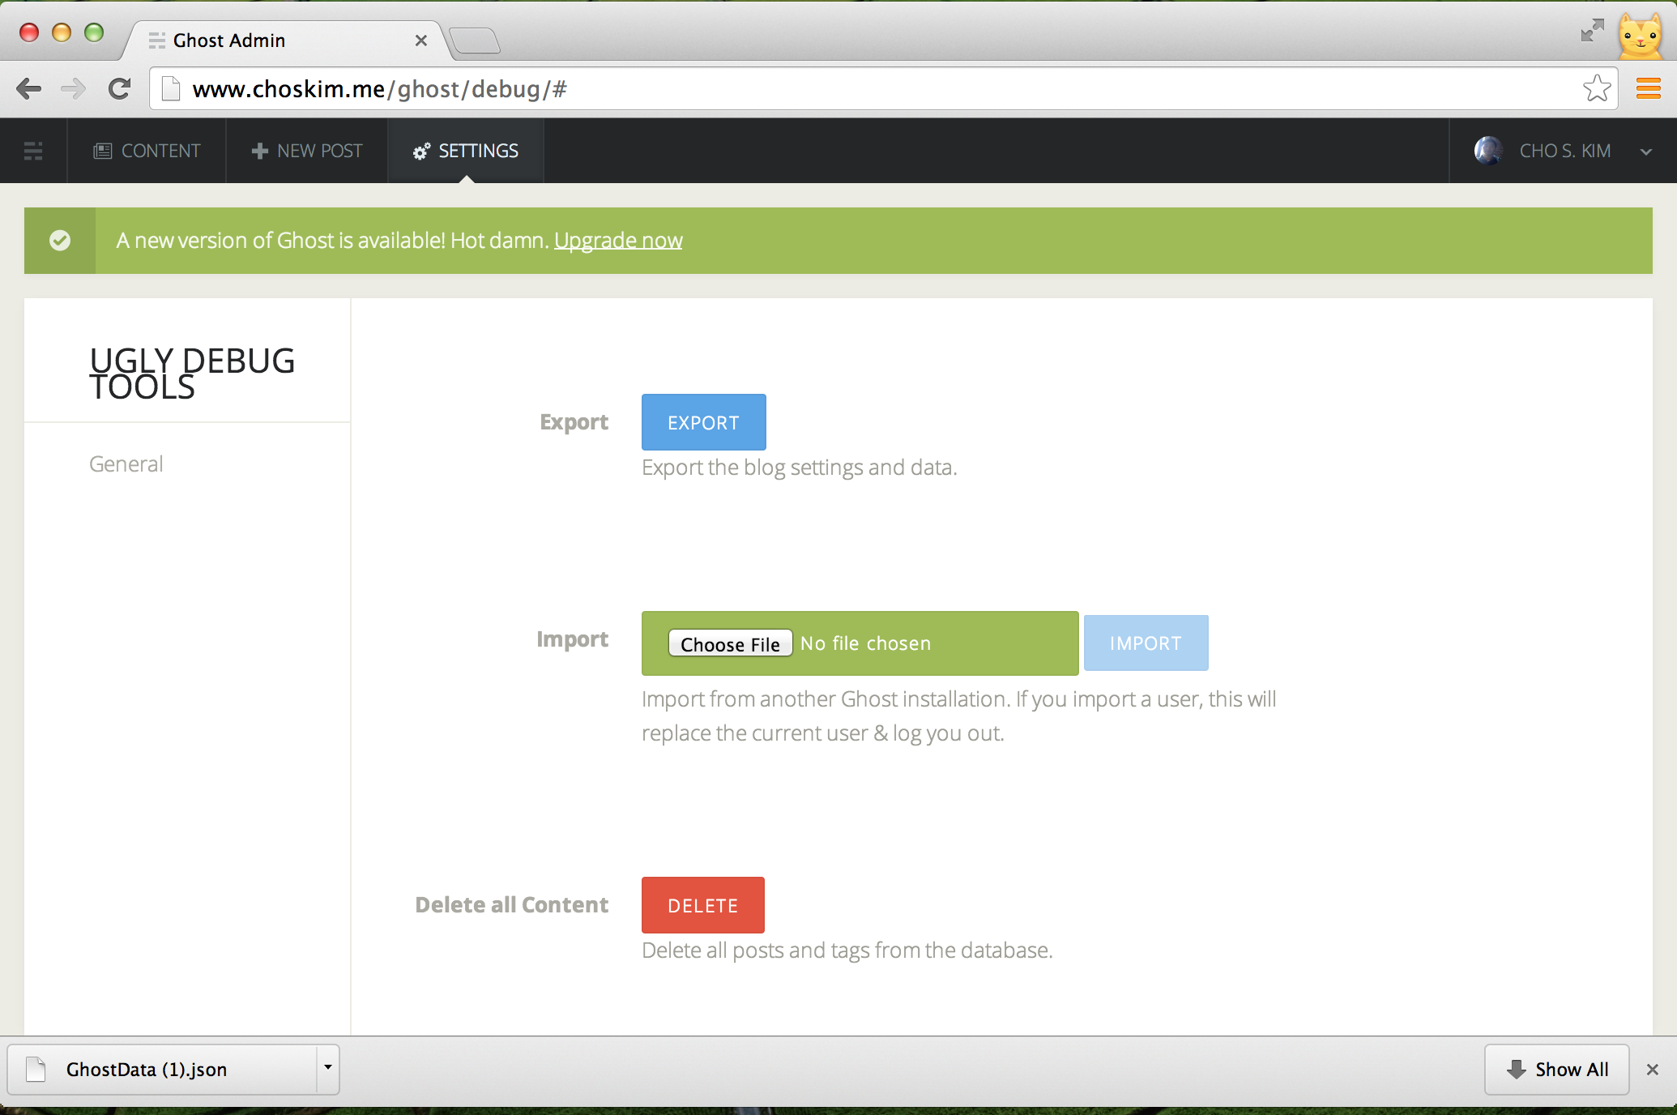Screen dimensions: 1677x1115
Task: Click the CONTENT navigation icon
Action: click(103, 151)
